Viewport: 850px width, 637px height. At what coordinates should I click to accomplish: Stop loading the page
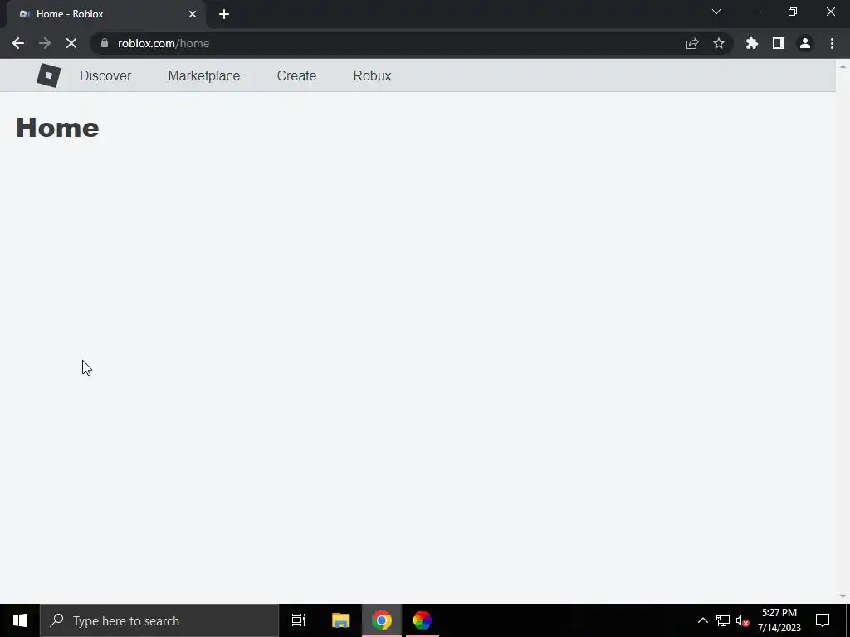(x=71, y=43)
